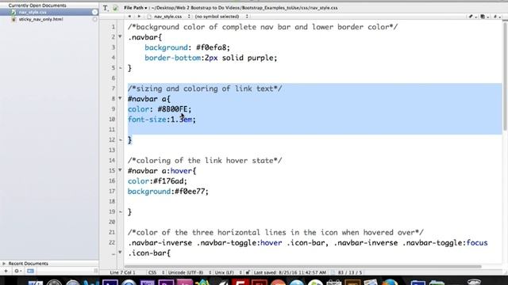Screen dimensions: 508x285
Task: Collapse the .icon-bar block fold triangle
Action: point(120,252)
